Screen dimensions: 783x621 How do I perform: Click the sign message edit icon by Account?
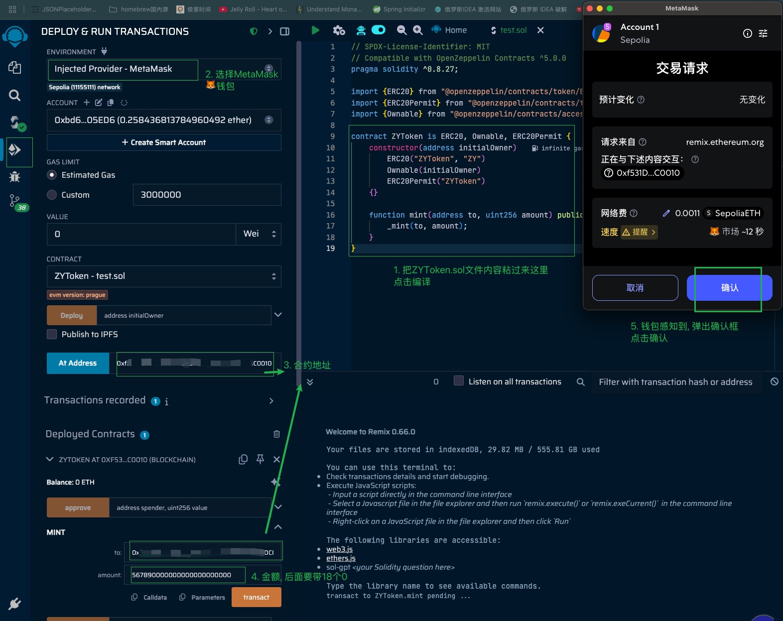coord(99,103)
